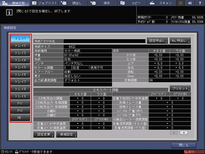Viewport: 205px width, 154px height.
Task: Open the No.呼出し recall menu
Action: tap(180, 40)
